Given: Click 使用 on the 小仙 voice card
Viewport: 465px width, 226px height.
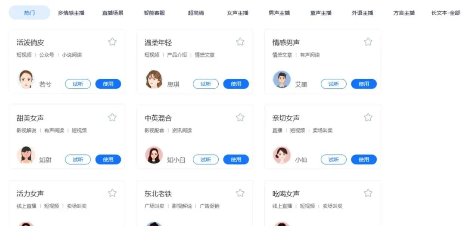Looking at the screenshot, I should tap(364, 160).
